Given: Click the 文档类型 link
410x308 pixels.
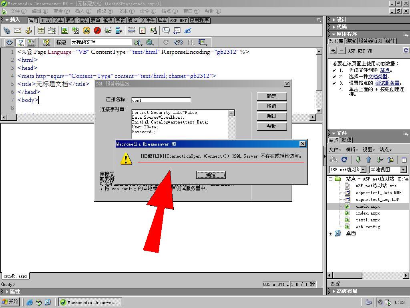Looking at the screenshot, I should [378, 77].
